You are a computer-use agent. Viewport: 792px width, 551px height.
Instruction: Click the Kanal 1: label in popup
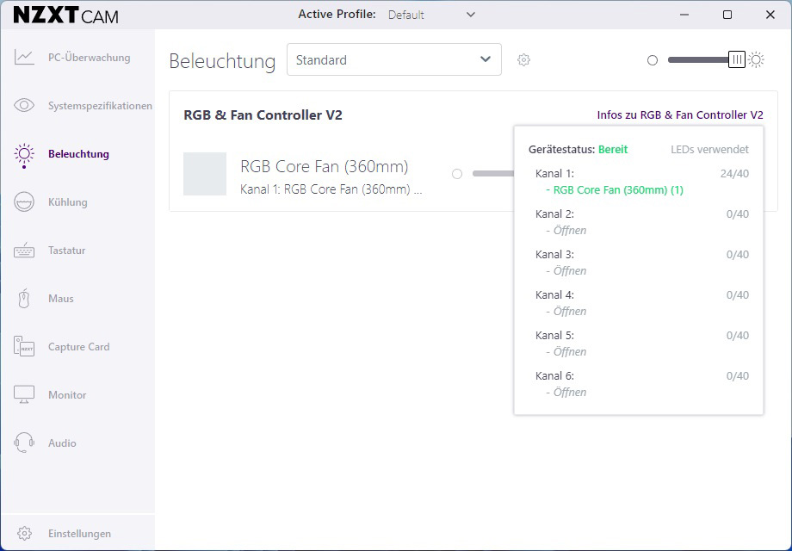pyautogui.click(x=554, y=174)
